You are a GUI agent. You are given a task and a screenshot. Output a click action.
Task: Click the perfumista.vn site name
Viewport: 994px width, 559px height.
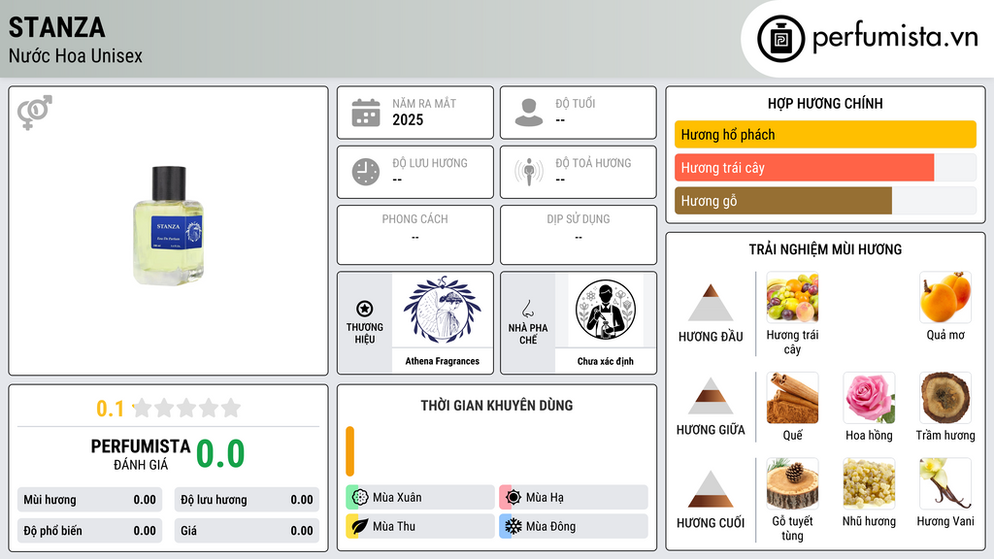pyautogui.click(x=895, y=38)
